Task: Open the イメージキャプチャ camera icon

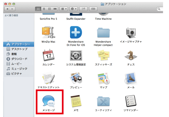Action: point(131,33)
